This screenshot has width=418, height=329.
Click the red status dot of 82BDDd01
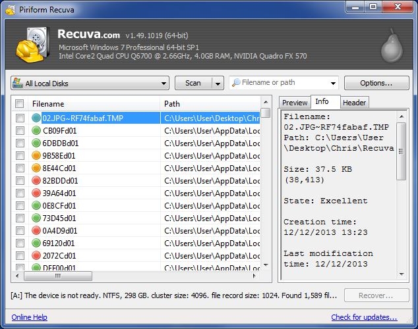(36, 180)
